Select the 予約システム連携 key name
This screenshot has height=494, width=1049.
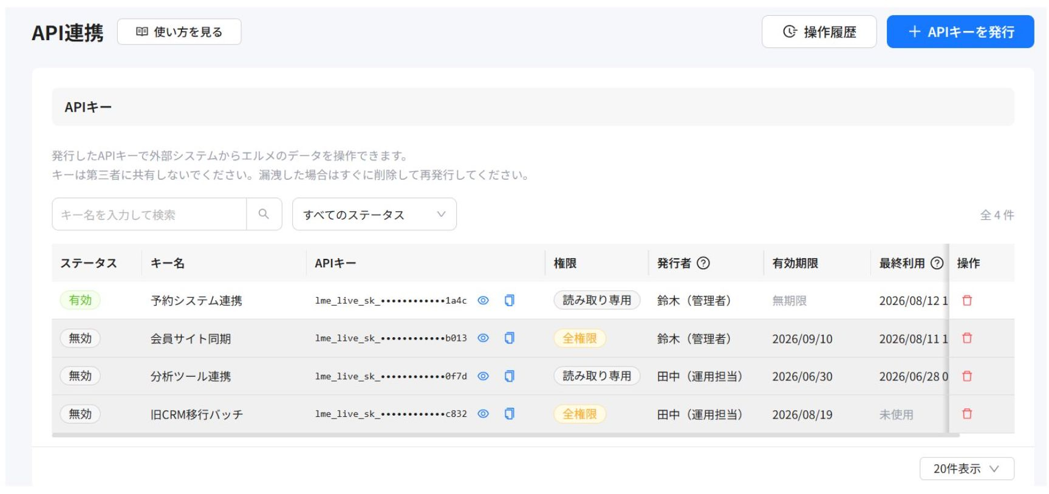196,301
